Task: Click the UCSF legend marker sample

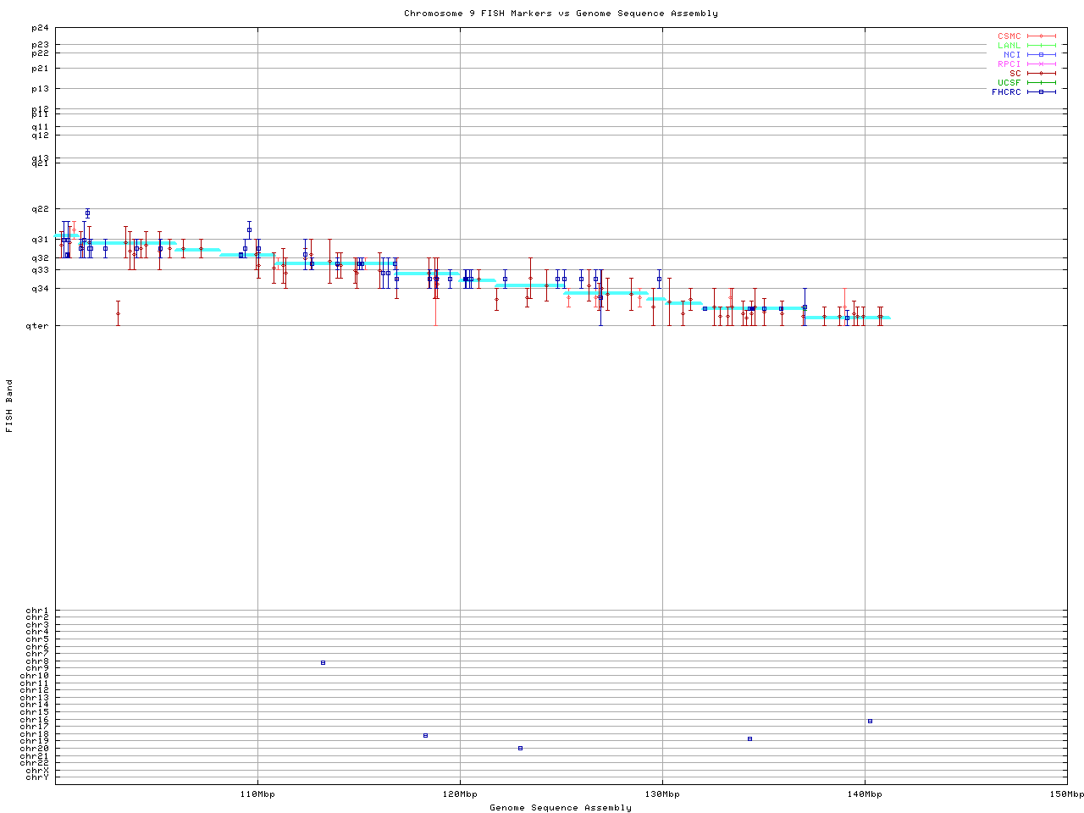Action: (x=1041, y=83)
